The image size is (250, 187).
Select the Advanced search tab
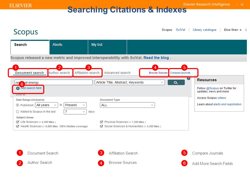117,73
